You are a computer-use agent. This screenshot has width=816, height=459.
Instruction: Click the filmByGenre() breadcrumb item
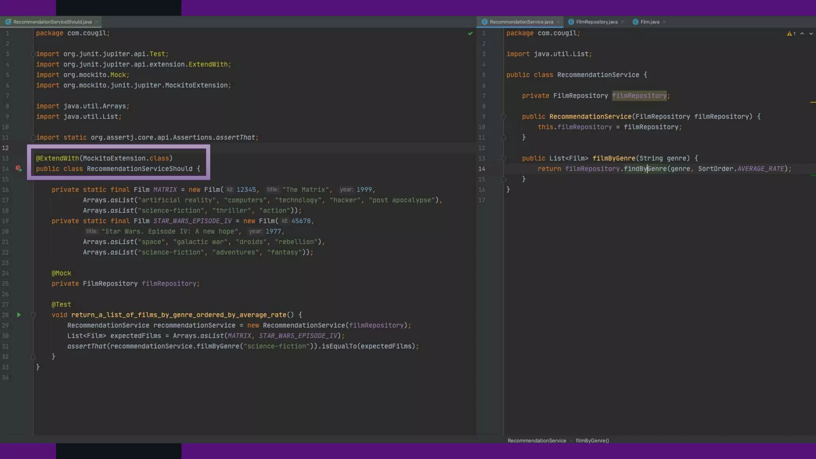click(592, 441)
